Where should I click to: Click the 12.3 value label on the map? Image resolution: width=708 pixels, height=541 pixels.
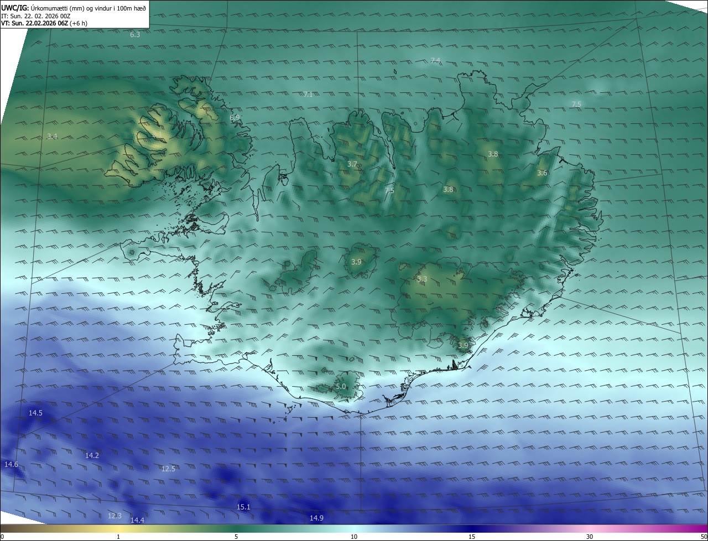tap(114, 516)
